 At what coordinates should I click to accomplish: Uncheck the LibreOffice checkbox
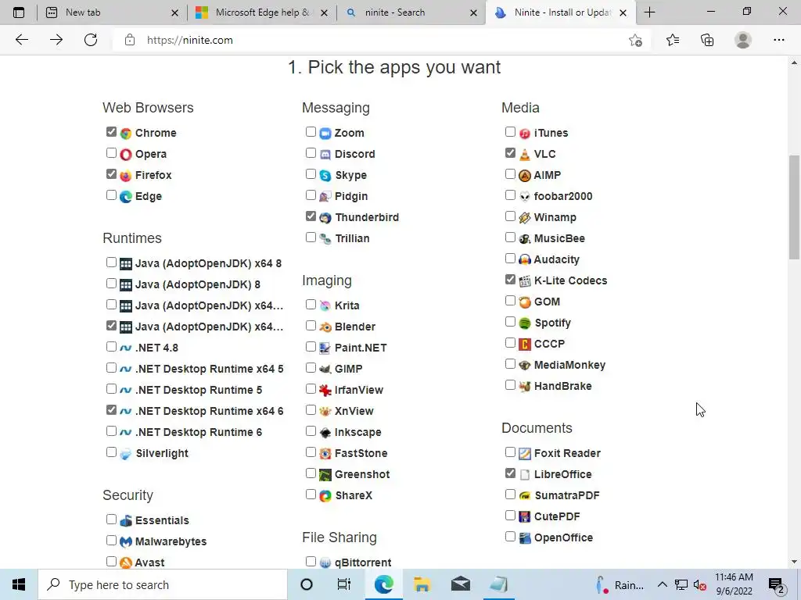click(510, 473)
